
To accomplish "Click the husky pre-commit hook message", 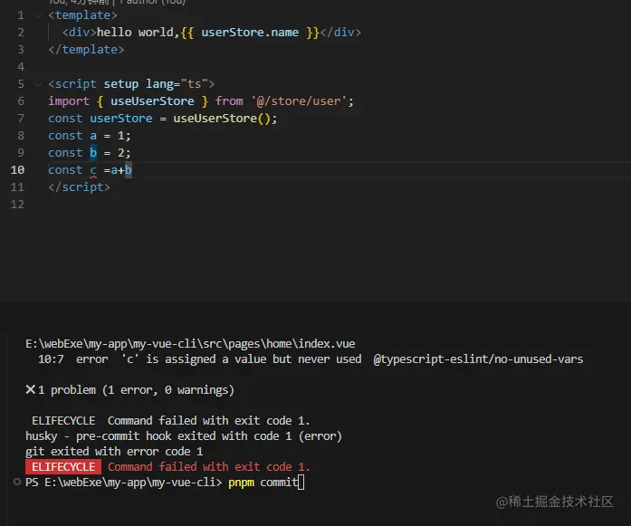I will [184, 436].
